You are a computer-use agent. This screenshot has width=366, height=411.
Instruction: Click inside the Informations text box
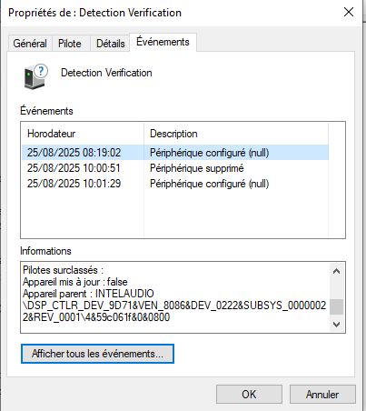coord(175,297)
